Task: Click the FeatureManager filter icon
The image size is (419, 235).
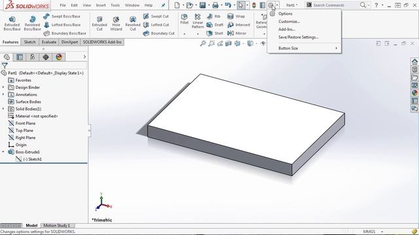Action: pyautogui.click(x=5, y=65)
